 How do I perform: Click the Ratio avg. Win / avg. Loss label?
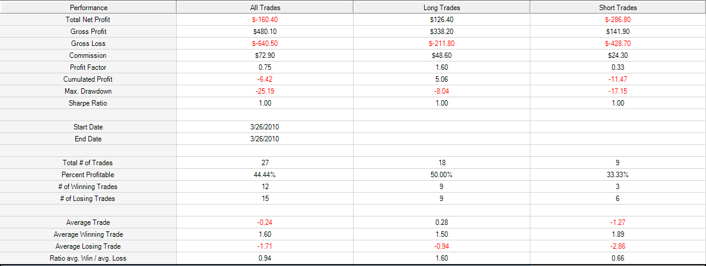88,258
